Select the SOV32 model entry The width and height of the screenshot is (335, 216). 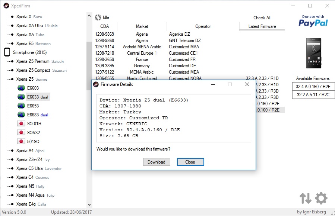(34, 133)
